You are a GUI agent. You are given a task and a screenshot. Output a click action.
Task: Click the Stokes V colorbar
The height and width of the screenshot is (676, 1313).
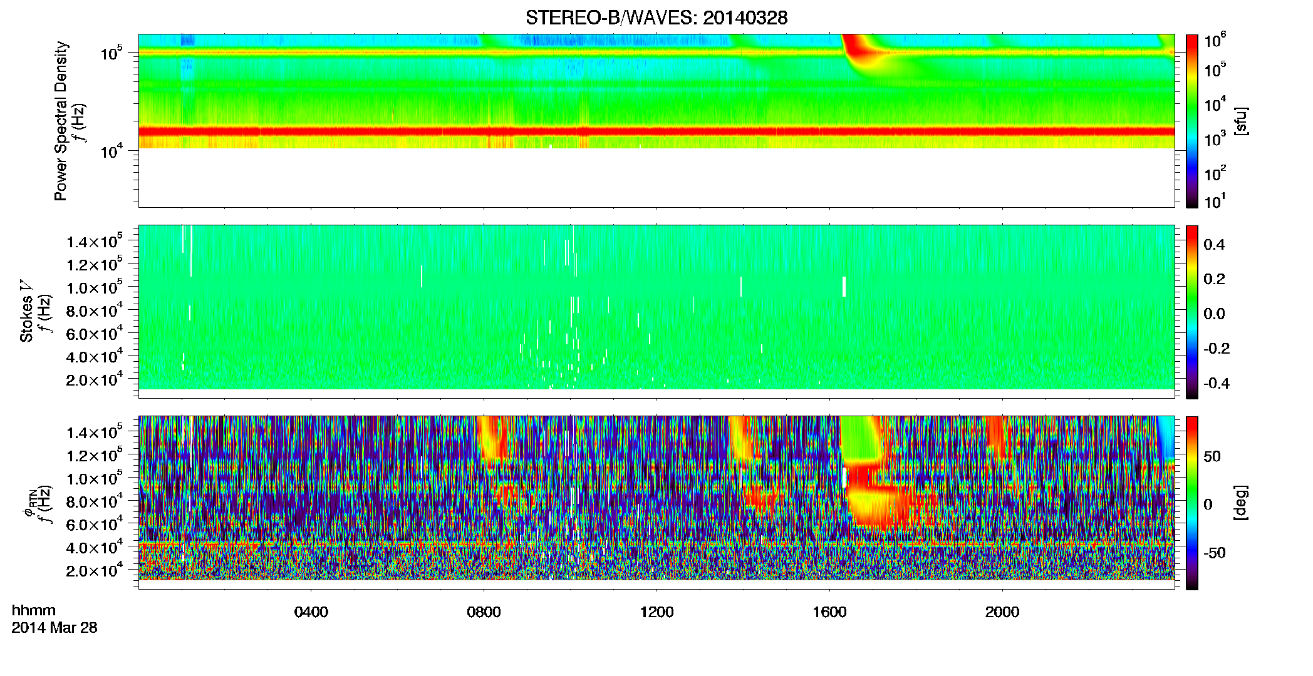click(x=1191, y=312)
